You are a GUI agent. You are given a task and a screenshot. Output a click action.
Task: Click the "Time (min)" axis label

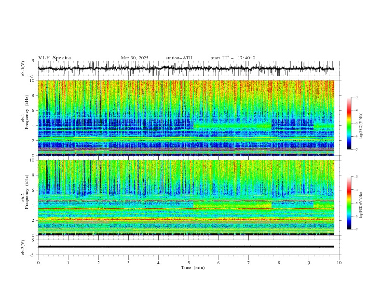click(193, 268)
